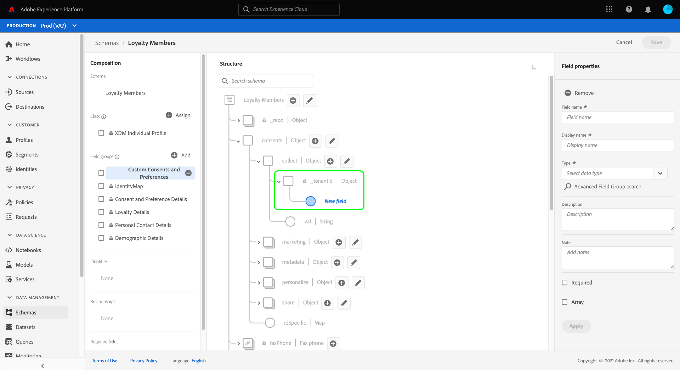Enable the Array checkbox
The height and width of the screenshot is (370, 680).
click(565, 302)
